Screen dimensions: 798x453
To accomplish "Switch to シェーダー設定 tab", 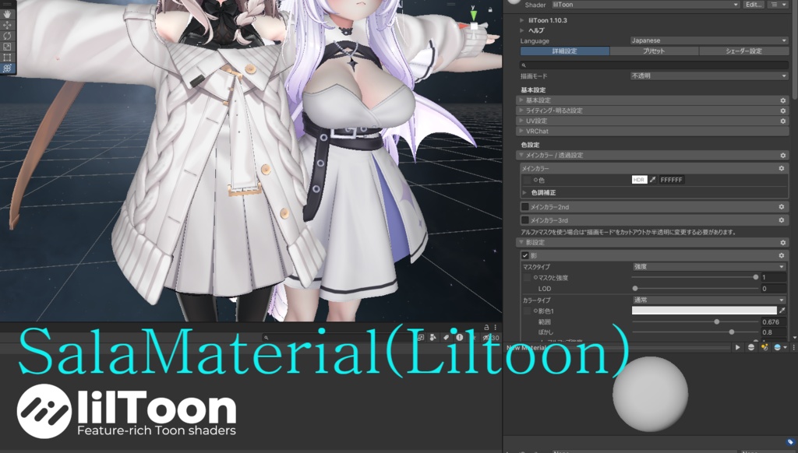I will coord(744,51).
